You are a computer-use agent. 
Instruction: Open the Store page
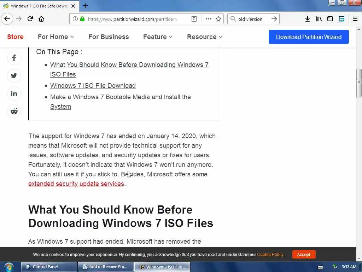15,37
